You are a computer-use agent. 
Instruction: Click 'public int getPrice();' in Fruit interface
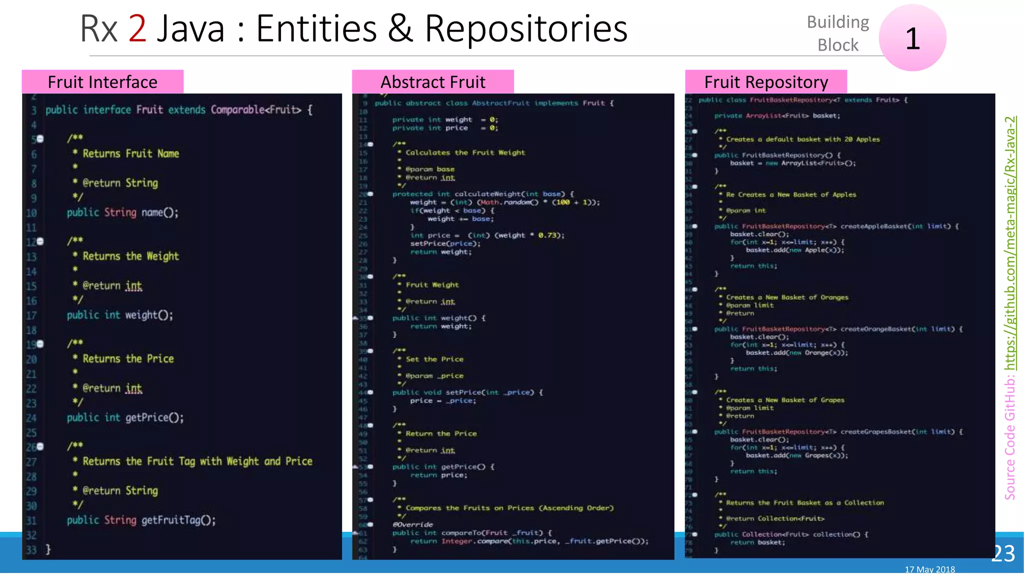(125, 417)
